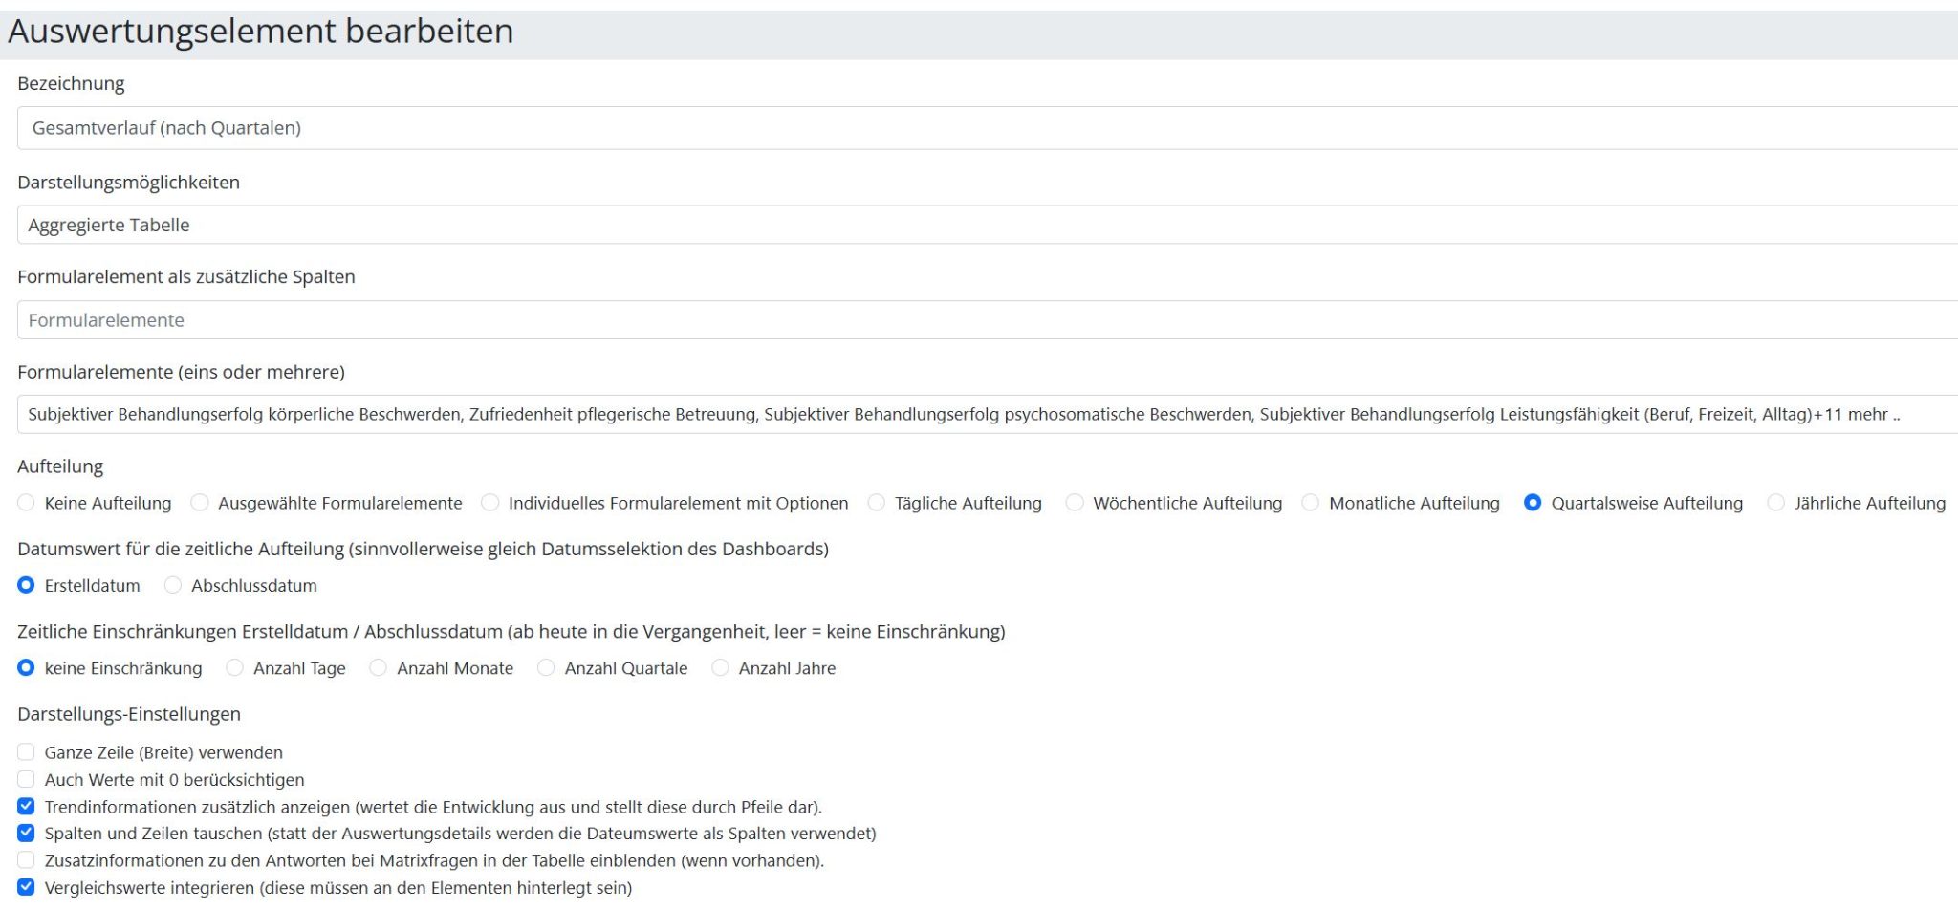
Task: Choose Anzahl Quartale restriction
Action: point(546,668)
